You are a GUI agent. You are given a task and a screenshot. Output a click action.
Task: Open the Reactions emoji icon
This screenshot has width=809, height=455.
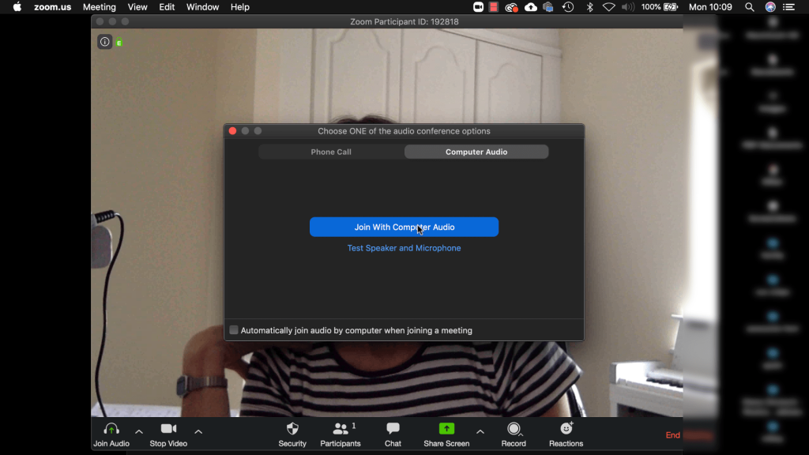[x=566, y=429]
